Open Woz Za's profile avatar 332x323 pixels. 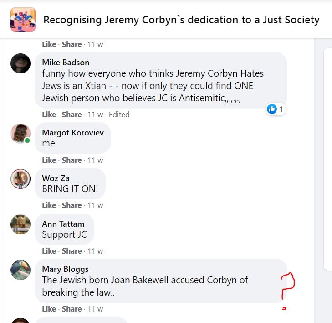20,179
